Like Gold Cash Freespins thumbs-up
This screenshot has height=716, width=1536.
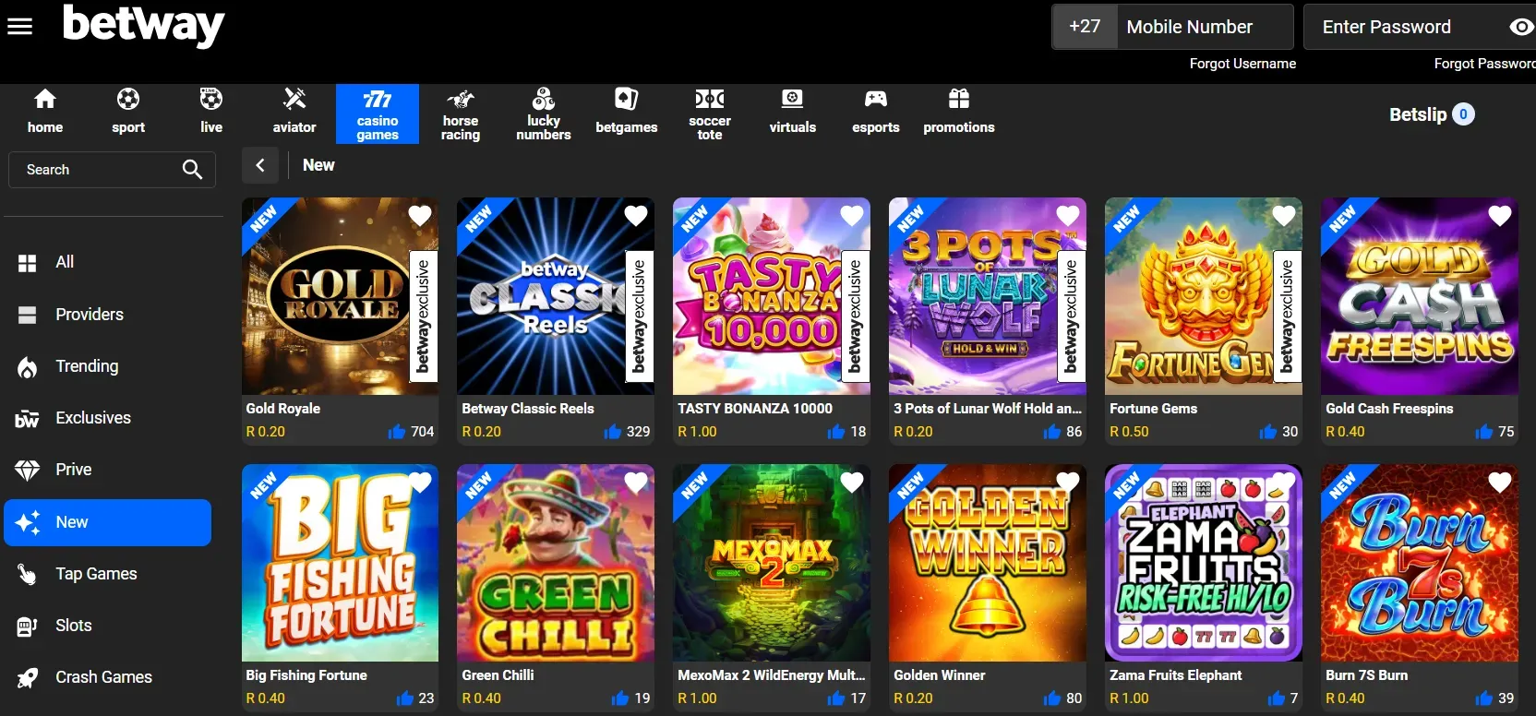1484,431
